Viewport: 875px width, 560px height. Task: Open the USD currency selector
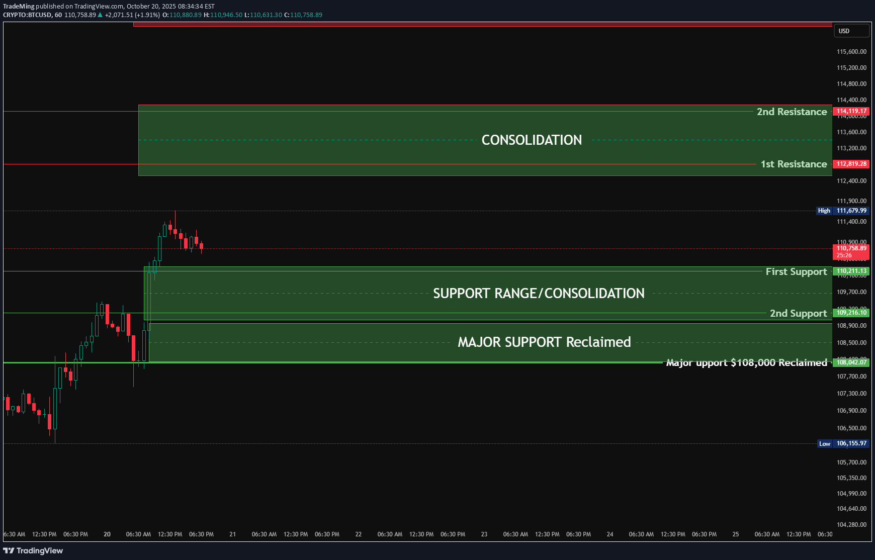[851, 31]
